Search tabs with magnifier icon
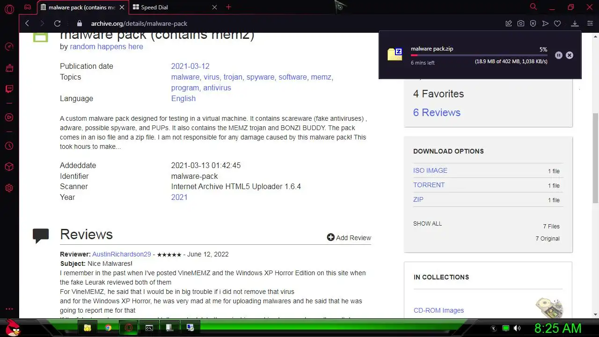Image resolution: width=599 pixels, height=337 pixels. coord(533,7)
